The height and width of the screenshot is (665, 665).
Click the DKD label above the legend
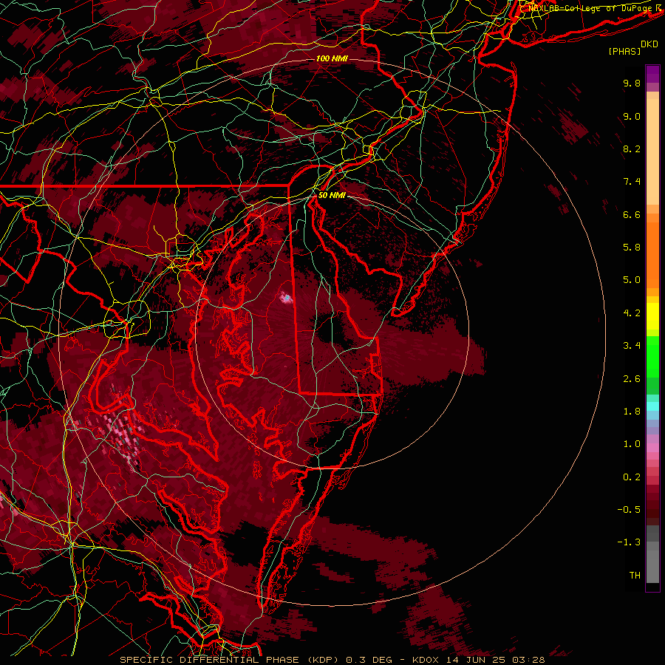649,44
